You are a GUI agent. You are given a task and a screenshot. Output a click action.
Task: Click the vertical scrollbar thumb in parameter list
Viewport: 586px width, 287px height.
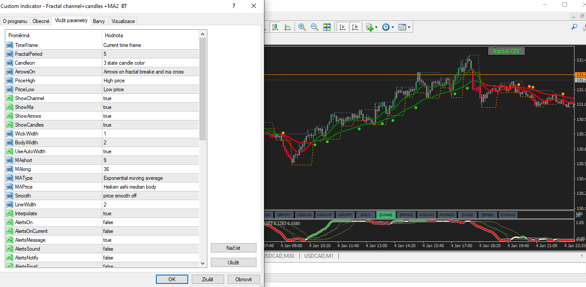click(x=203, y=89)
